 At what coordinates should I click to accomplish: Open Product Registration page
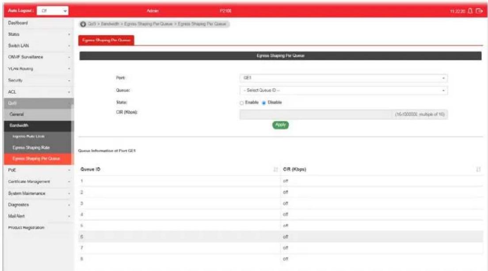(26, 228)
